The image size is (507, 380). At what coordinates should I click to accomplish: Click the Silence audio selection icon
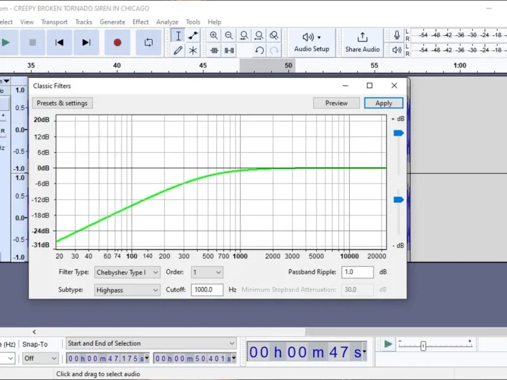coord(229,51)
